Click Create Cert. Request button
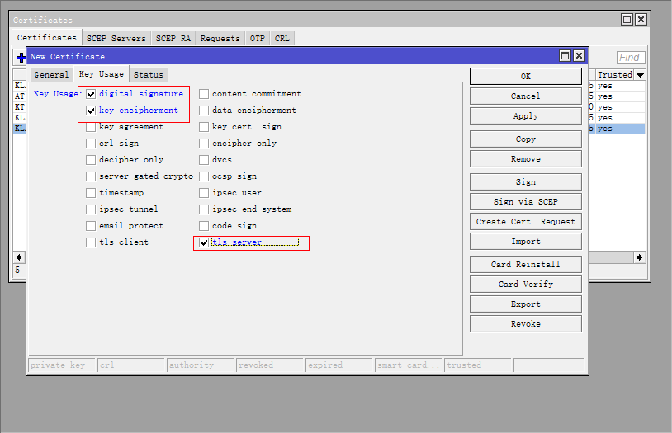This screenshot has width=672, height=433. (x=525, y=222)
